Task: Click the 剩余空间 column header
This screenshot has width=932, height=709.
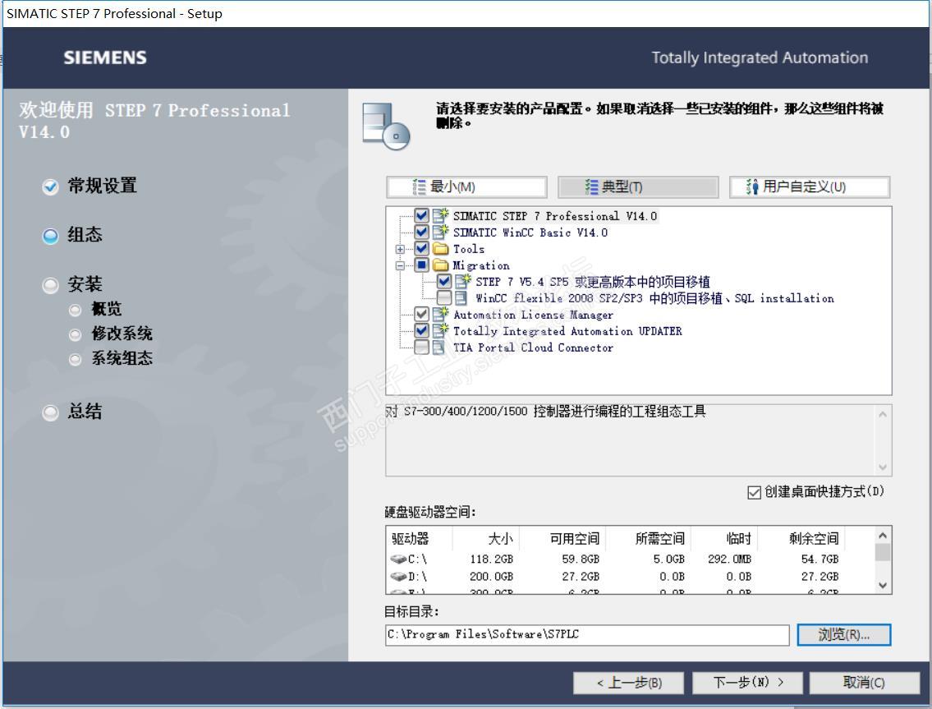Action: pyautogui.click(x=801, y=539)
